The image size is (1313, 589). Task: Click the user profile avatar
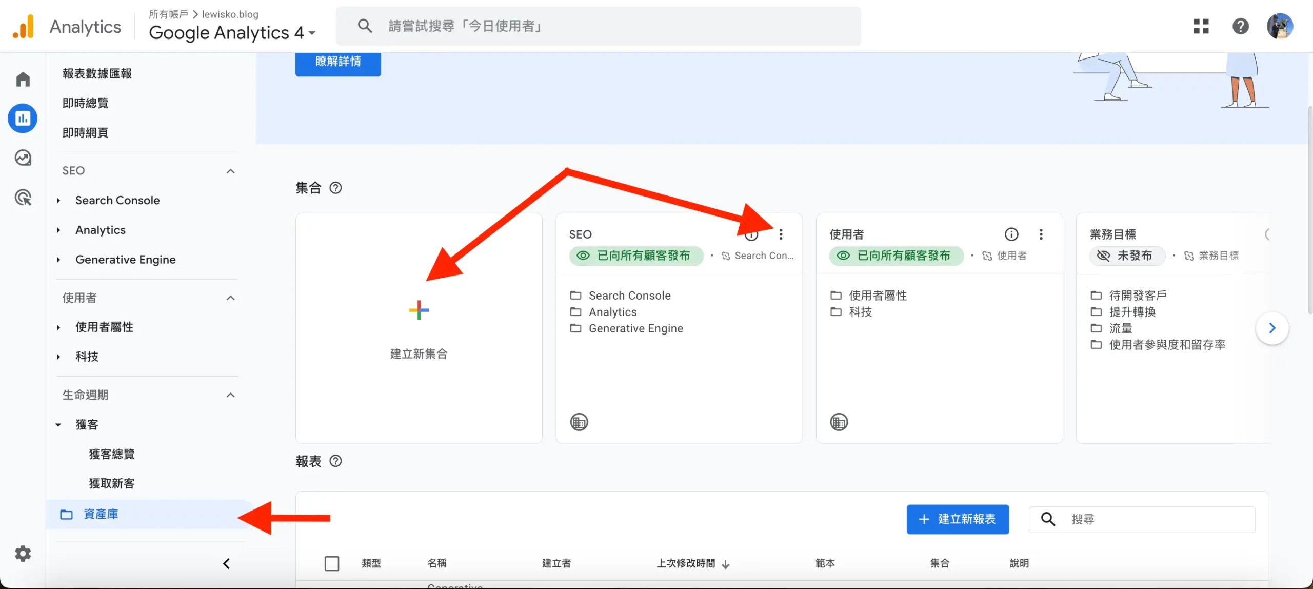point(1280,26)
